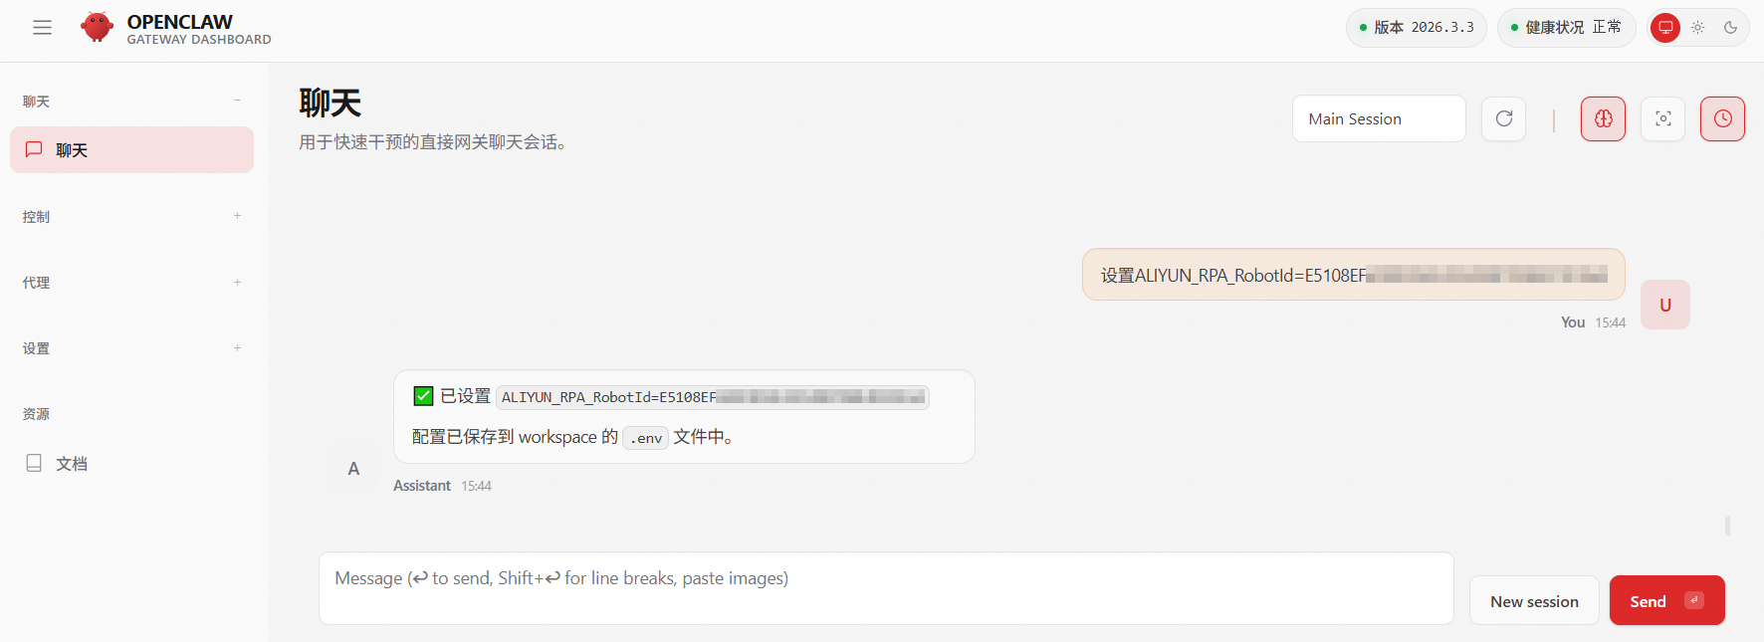1764x642 pixels.
Task: Select the 聊天 chat menu item
Action: [131, 149]
